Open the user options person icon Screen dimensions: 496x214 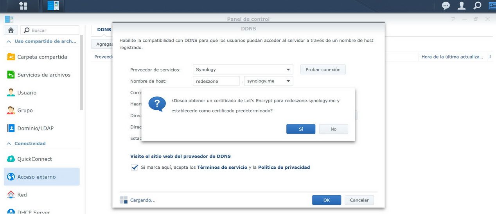click(x=462, y=5)
